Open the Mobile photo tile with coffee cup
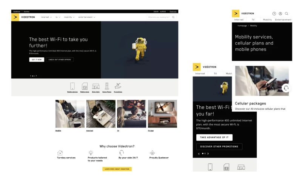 click(70, 114)
